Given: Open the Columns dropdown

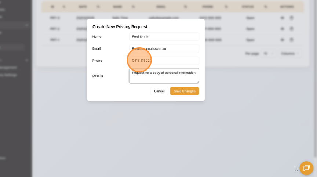Looking at the screenshot, I should pyautogui.click(x=291, y=54).
